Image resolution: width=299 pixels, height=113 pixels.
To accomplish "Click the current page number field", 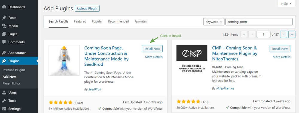I will tap(263, 34).
